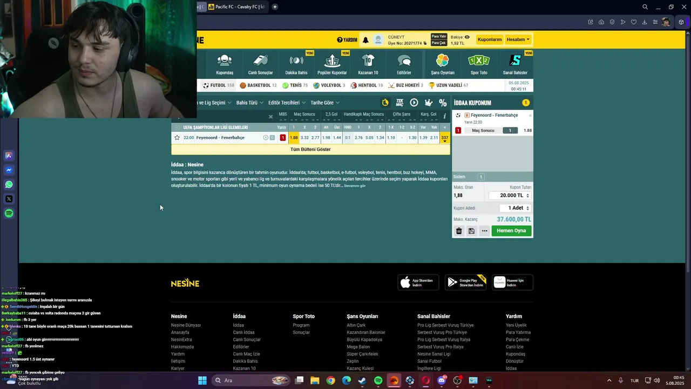
Task: Open Spor Toto icon
Action: click(x=479, y=60)
